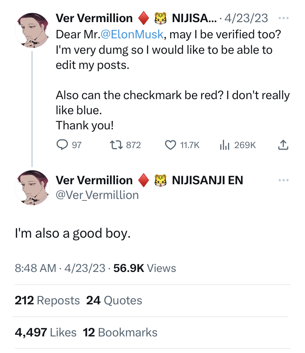305x353 pixels.
Task: Click the lower Ver Vermillion avatar
Action: click(x=33, y=187)
